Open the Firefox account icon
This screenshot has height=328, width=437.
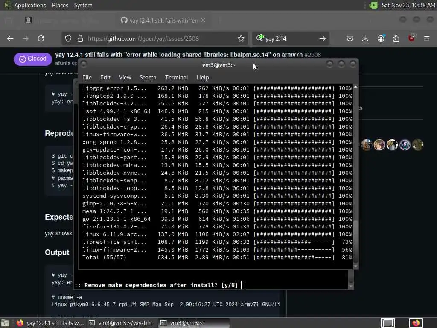381,38
